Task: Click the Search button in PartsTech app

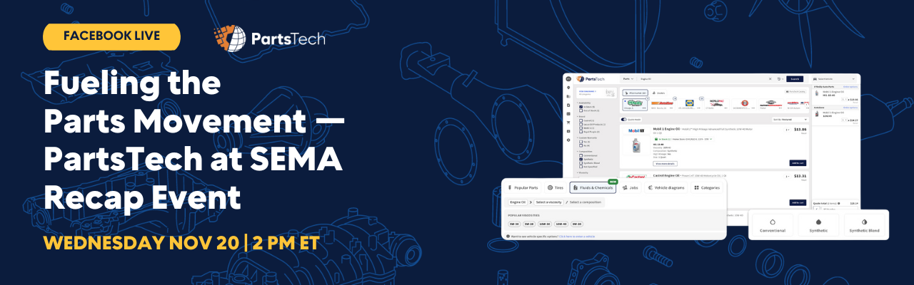Action: click(795, 78)
